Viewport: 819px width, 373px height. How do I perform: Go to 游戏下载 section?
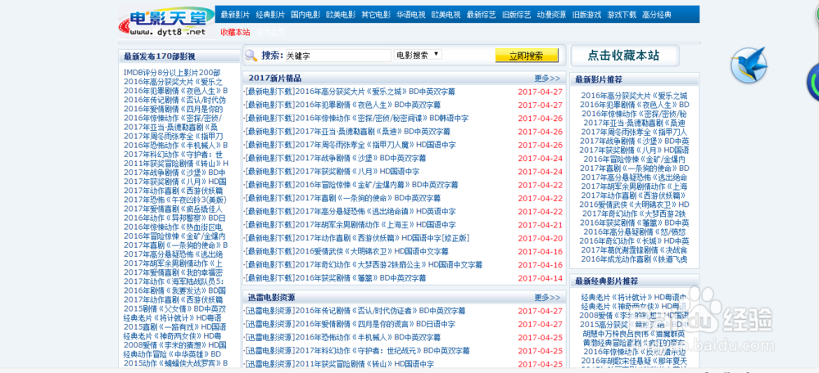coord(622,15)
